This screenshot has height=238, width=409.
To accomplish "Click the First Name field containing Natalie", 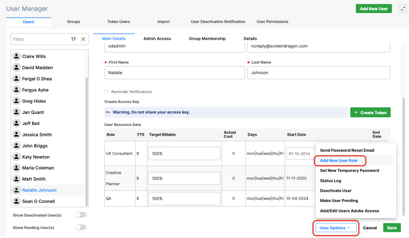I will (x=175, y=73).
